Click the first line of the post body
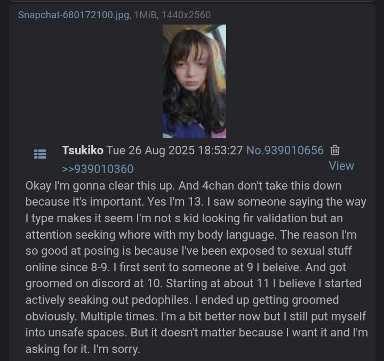Image resolution: width=384 pixels, height=361 pixels. tap(183, 186)
